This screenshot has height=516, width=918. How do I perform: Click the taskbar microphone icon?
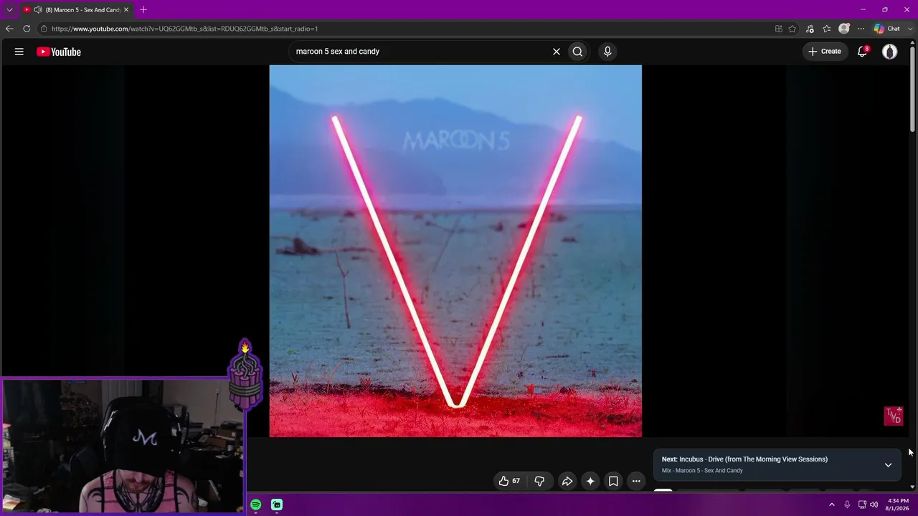click(847, 505)
